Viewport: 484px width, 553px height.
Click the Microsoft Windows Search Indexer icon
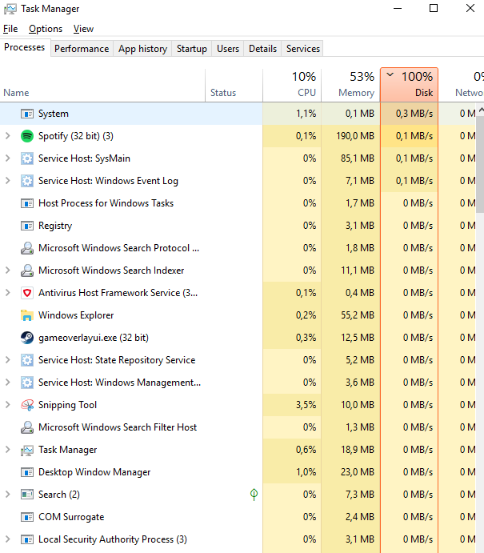point(26,270)
